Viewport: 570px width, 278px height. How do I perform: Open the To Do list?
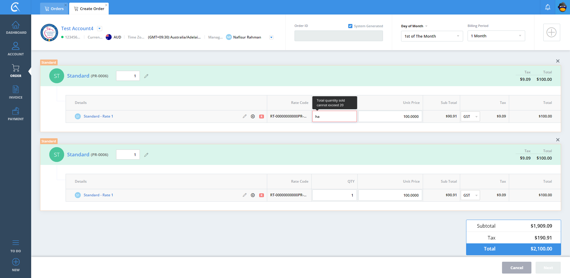16,246
